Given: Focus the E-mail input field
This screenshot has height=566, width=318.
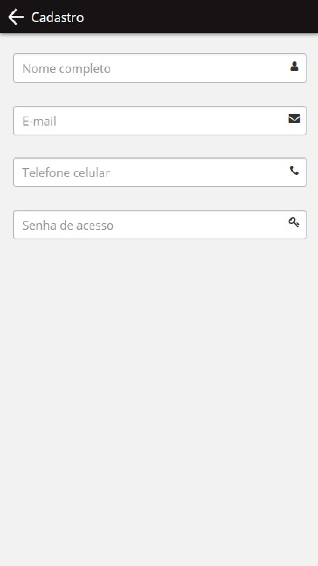Looking at the screenshot, I should [160, 121].
